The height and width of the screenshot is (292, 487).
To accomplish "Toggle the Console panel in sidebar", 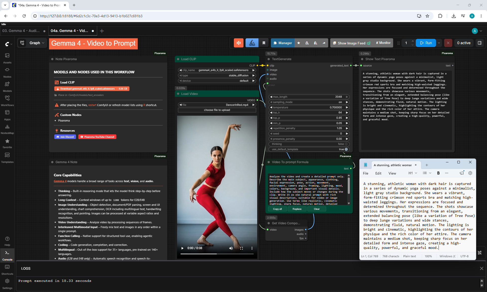I will click(7, 255).
